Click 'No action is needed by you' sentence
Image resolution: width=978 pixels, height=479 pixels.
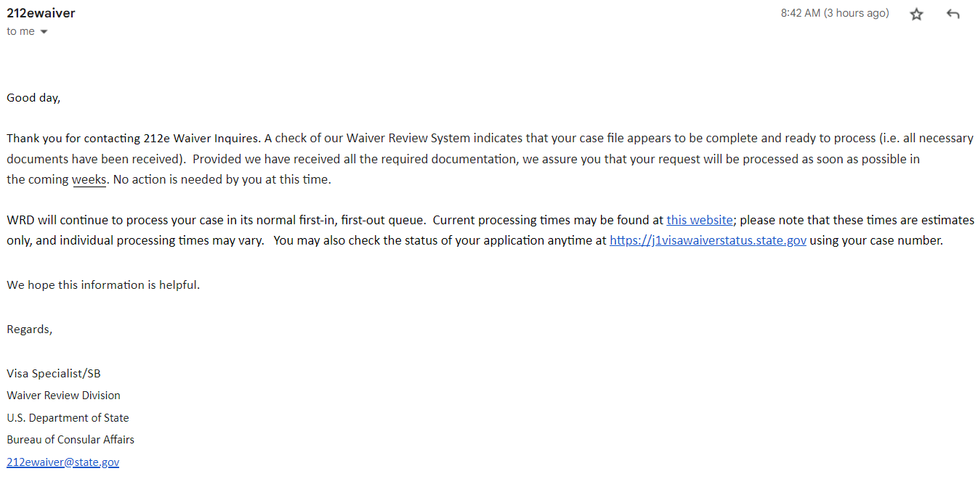[x=222, y=180]
